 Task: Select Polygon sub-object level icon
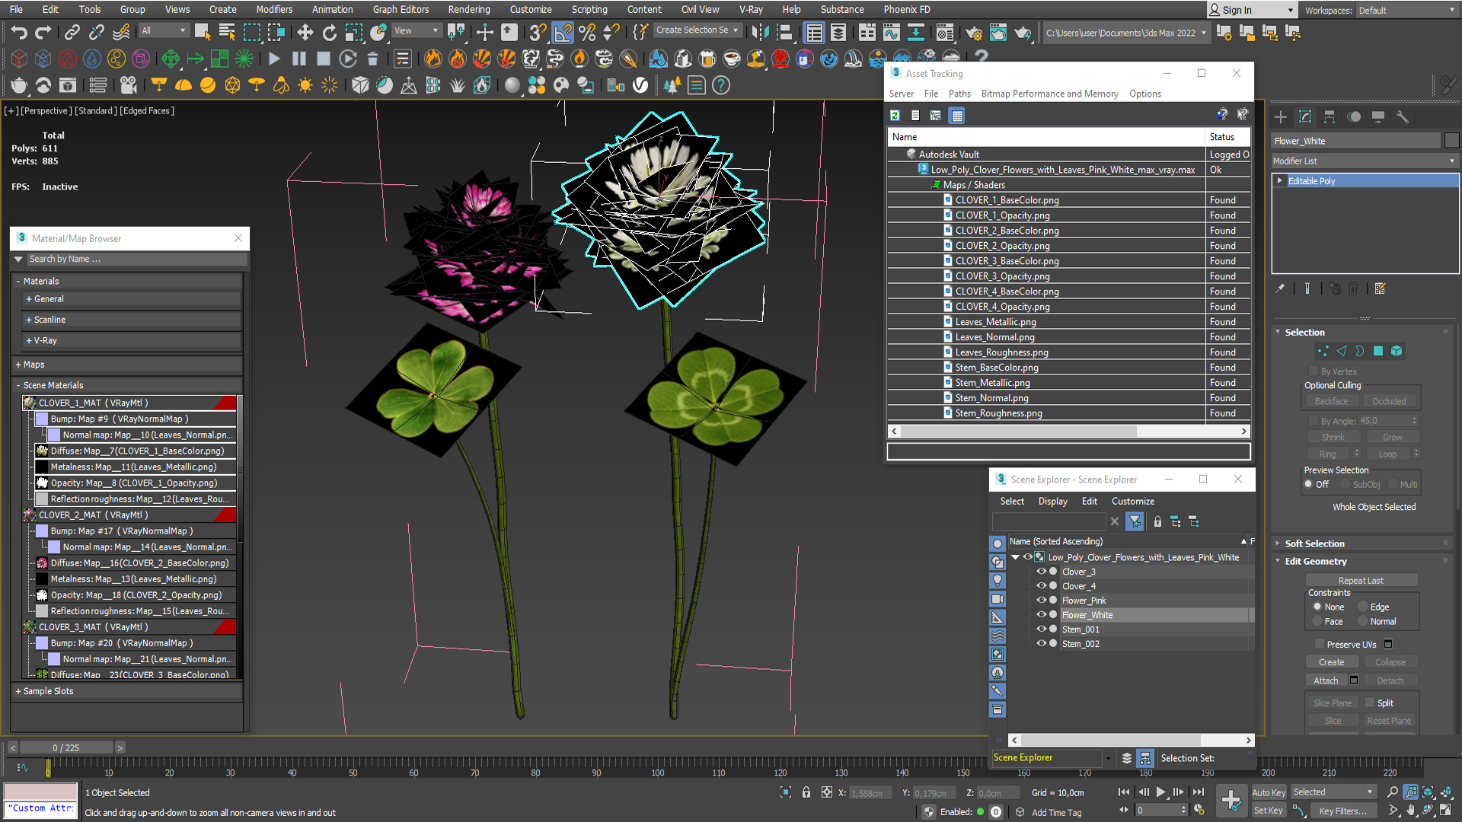click(1378, 351)
